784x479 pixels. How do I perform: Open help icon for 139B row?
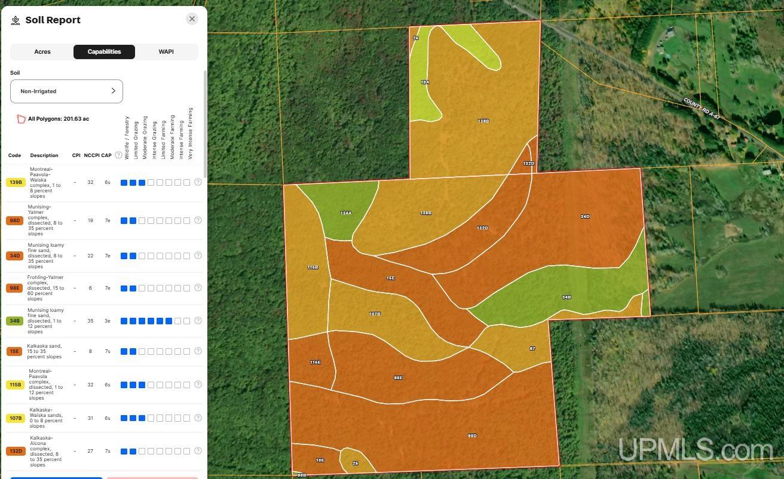(x=198, y=182)
